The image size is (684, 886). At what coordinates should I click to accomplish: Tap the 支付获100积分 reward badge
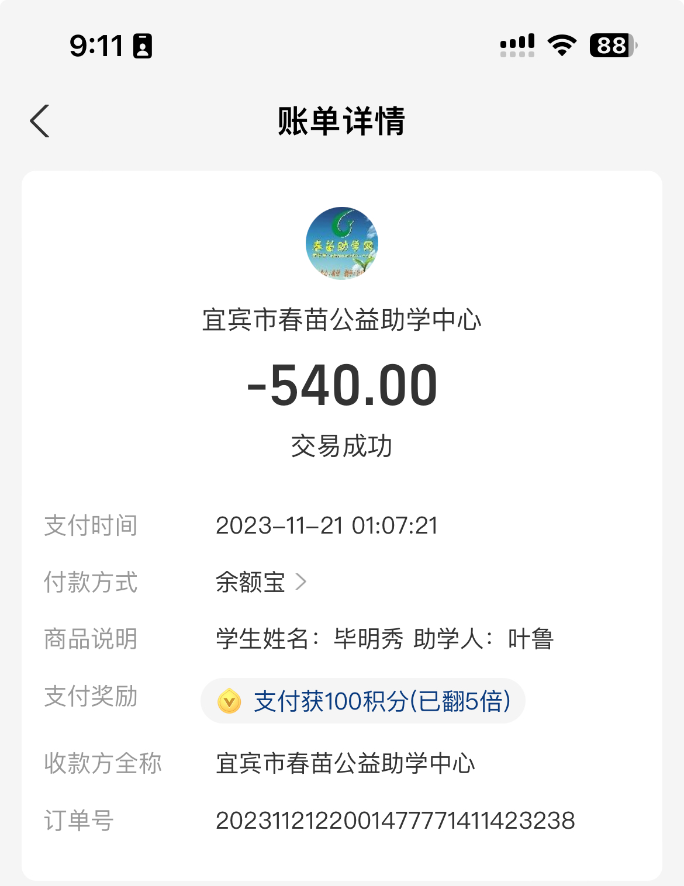click(363, 701)
